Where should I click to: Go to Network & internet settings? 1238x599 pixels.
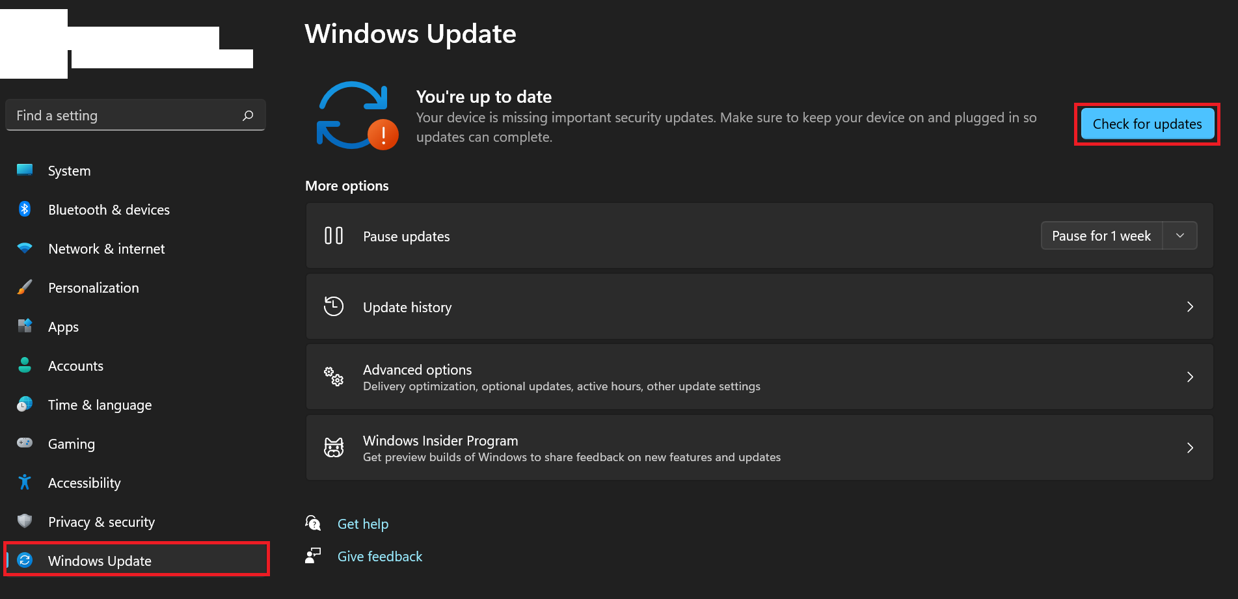(x=135, y=248)
